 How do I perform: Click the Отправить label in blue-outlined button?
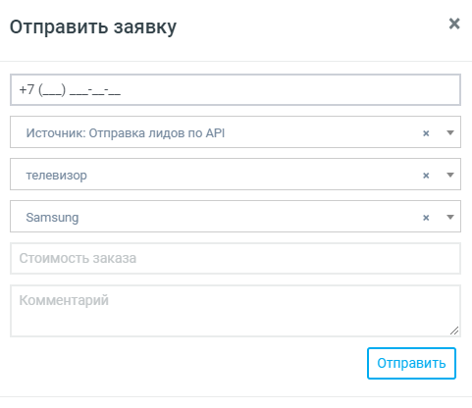point(411,364)
